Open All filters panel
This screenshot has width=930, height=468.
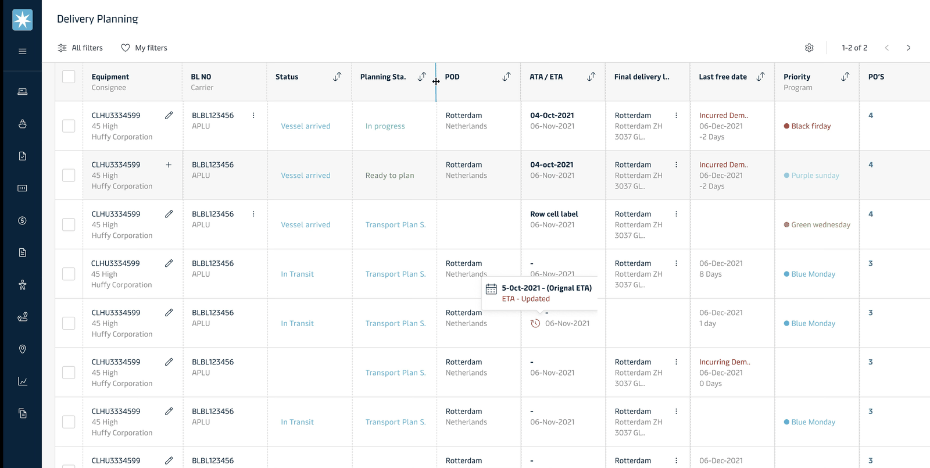[x=80, y=48]
